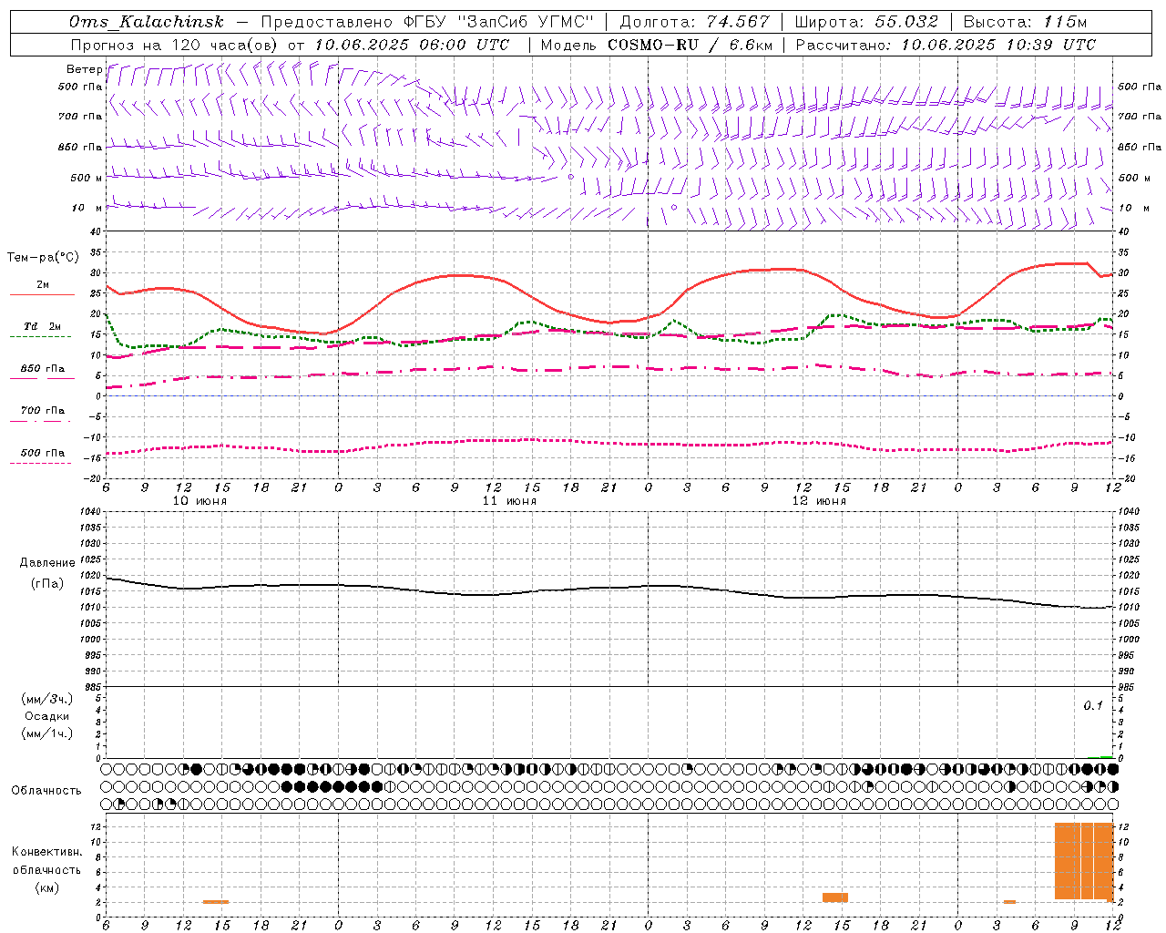The image size is (1166, 933).
Task: Click the station title "Oms_Kalachinsk"
Action: click(x=146, y=22)
